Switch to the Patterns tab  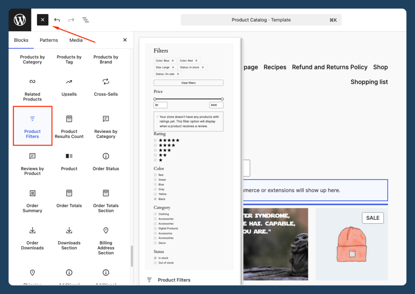[x=49, y=40]
